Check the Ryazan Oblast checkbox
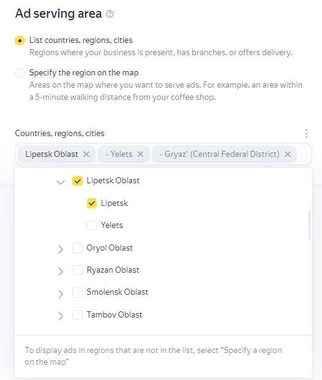This screenshot has height=380, width=322. click(x=78, y=270)
